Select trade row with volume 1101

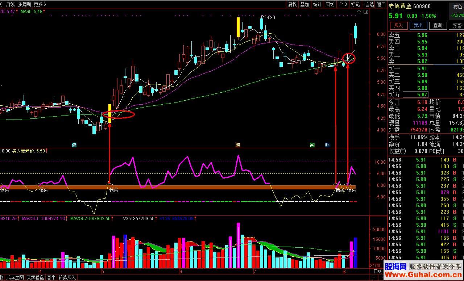425,231
